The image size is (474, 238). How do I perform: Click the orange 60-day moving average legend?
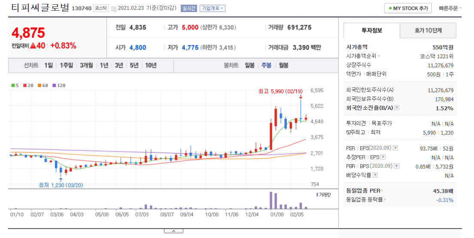43,85
